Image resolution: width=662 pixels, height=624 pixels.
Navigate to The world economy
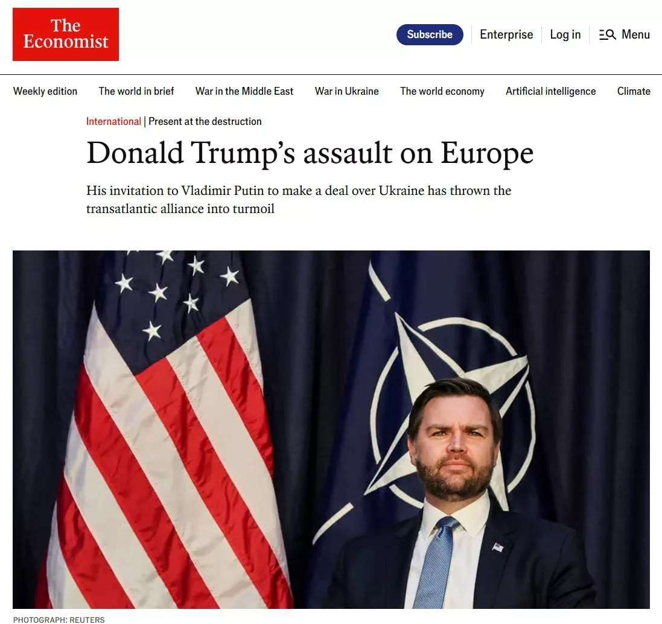click(442, 91)
